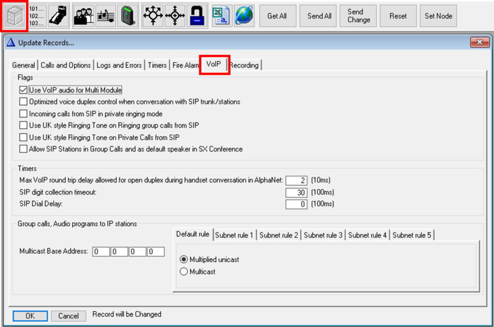Select the VoIP tab
The height and width of the screenshot is (327, 494).
[x=214, y=64]
